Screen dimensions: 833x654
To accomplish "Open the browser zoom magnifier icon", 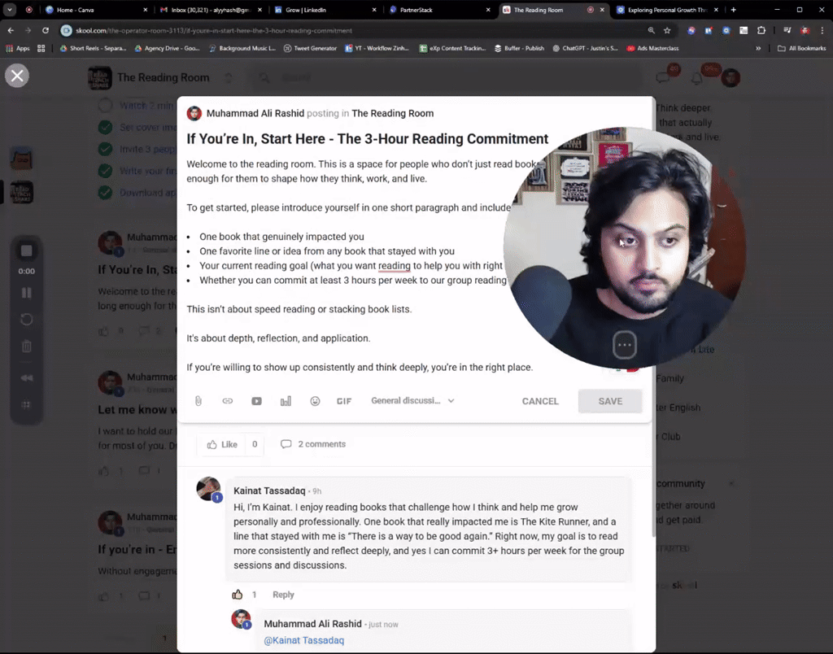I will pyautogui.click(x=652, y=30).
